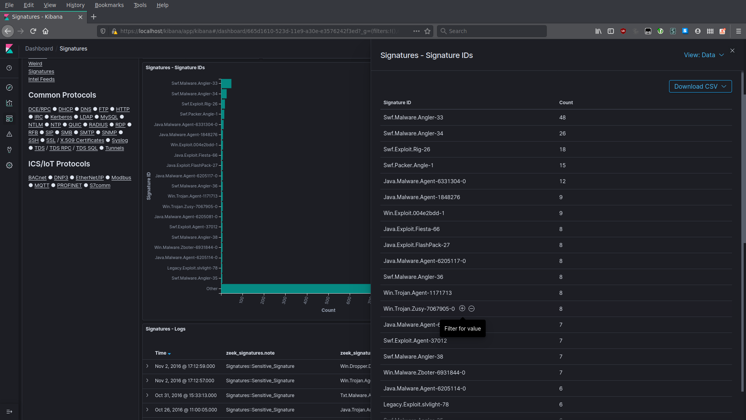Toggle the DCE/RPC protocol filter
Screen dimensions: 746x420
click(x=40, y=109)
